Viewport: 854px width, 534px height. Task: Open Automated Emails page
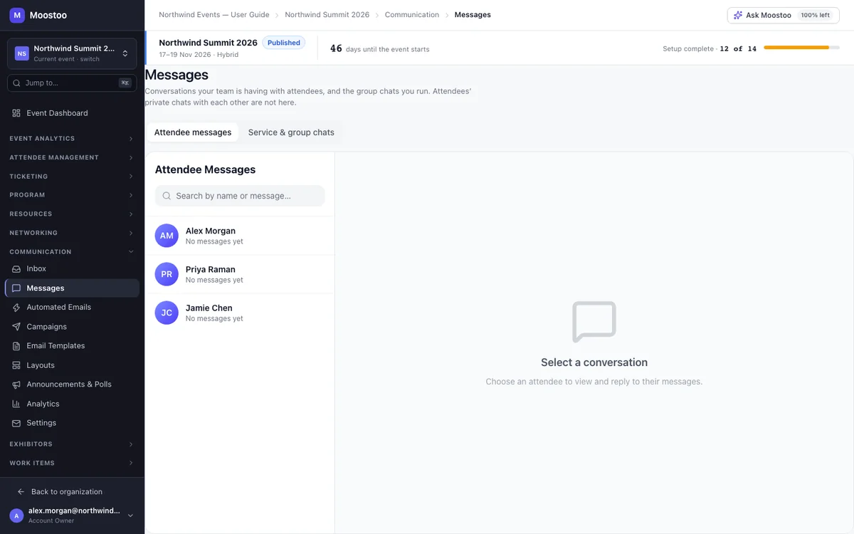point(72,308)
